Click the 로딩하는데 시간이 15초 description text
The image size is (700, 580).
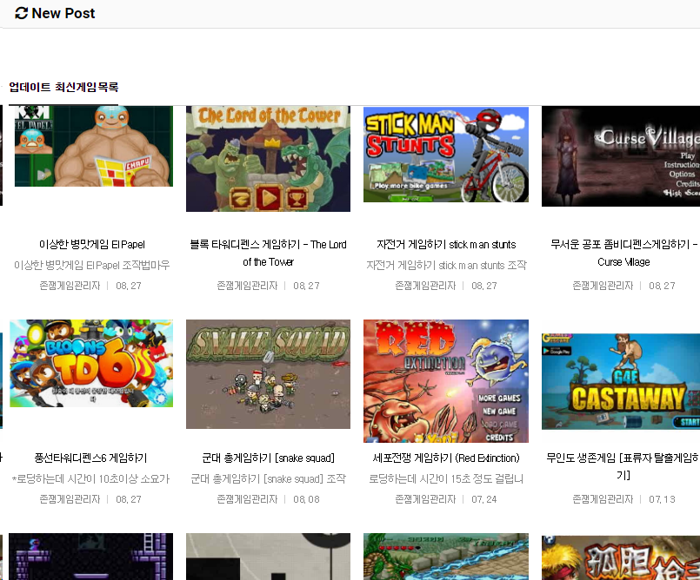pyautogui.click(x=446, y=478)
